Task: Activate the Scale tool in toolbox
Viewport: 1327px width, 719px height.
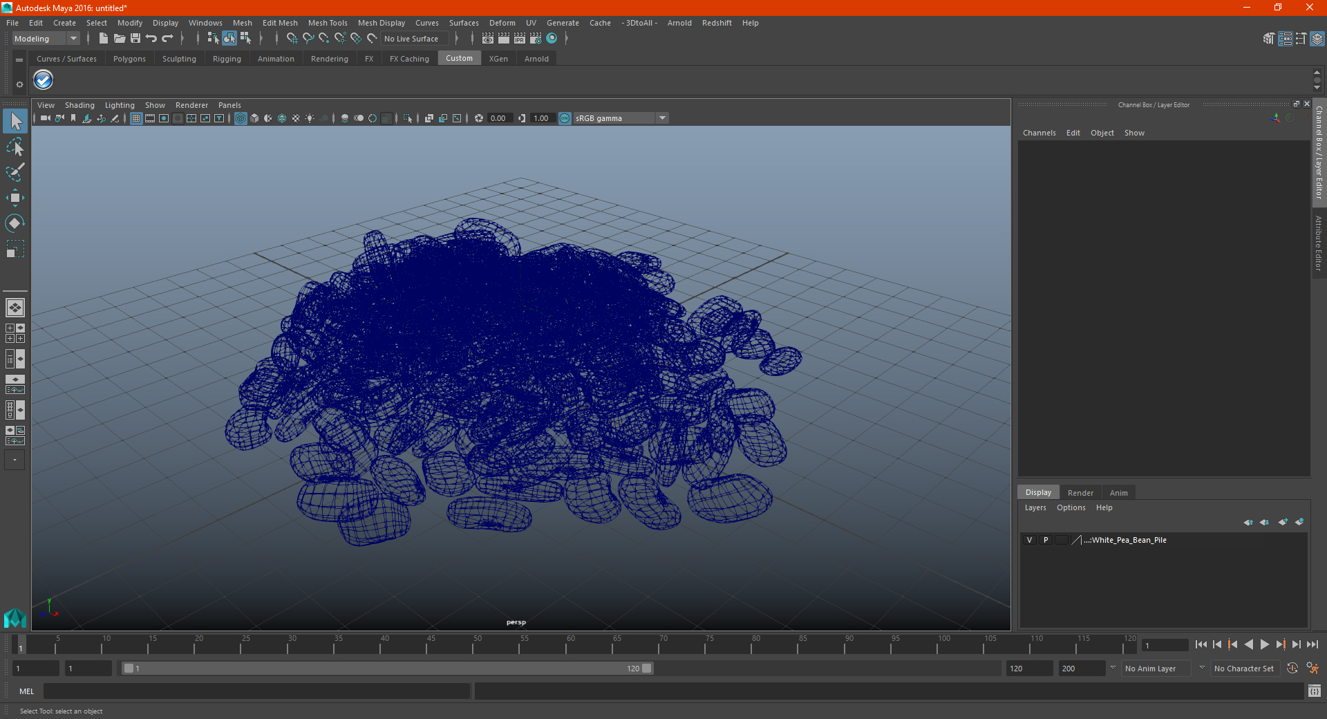Action: (x=15, y=249)
